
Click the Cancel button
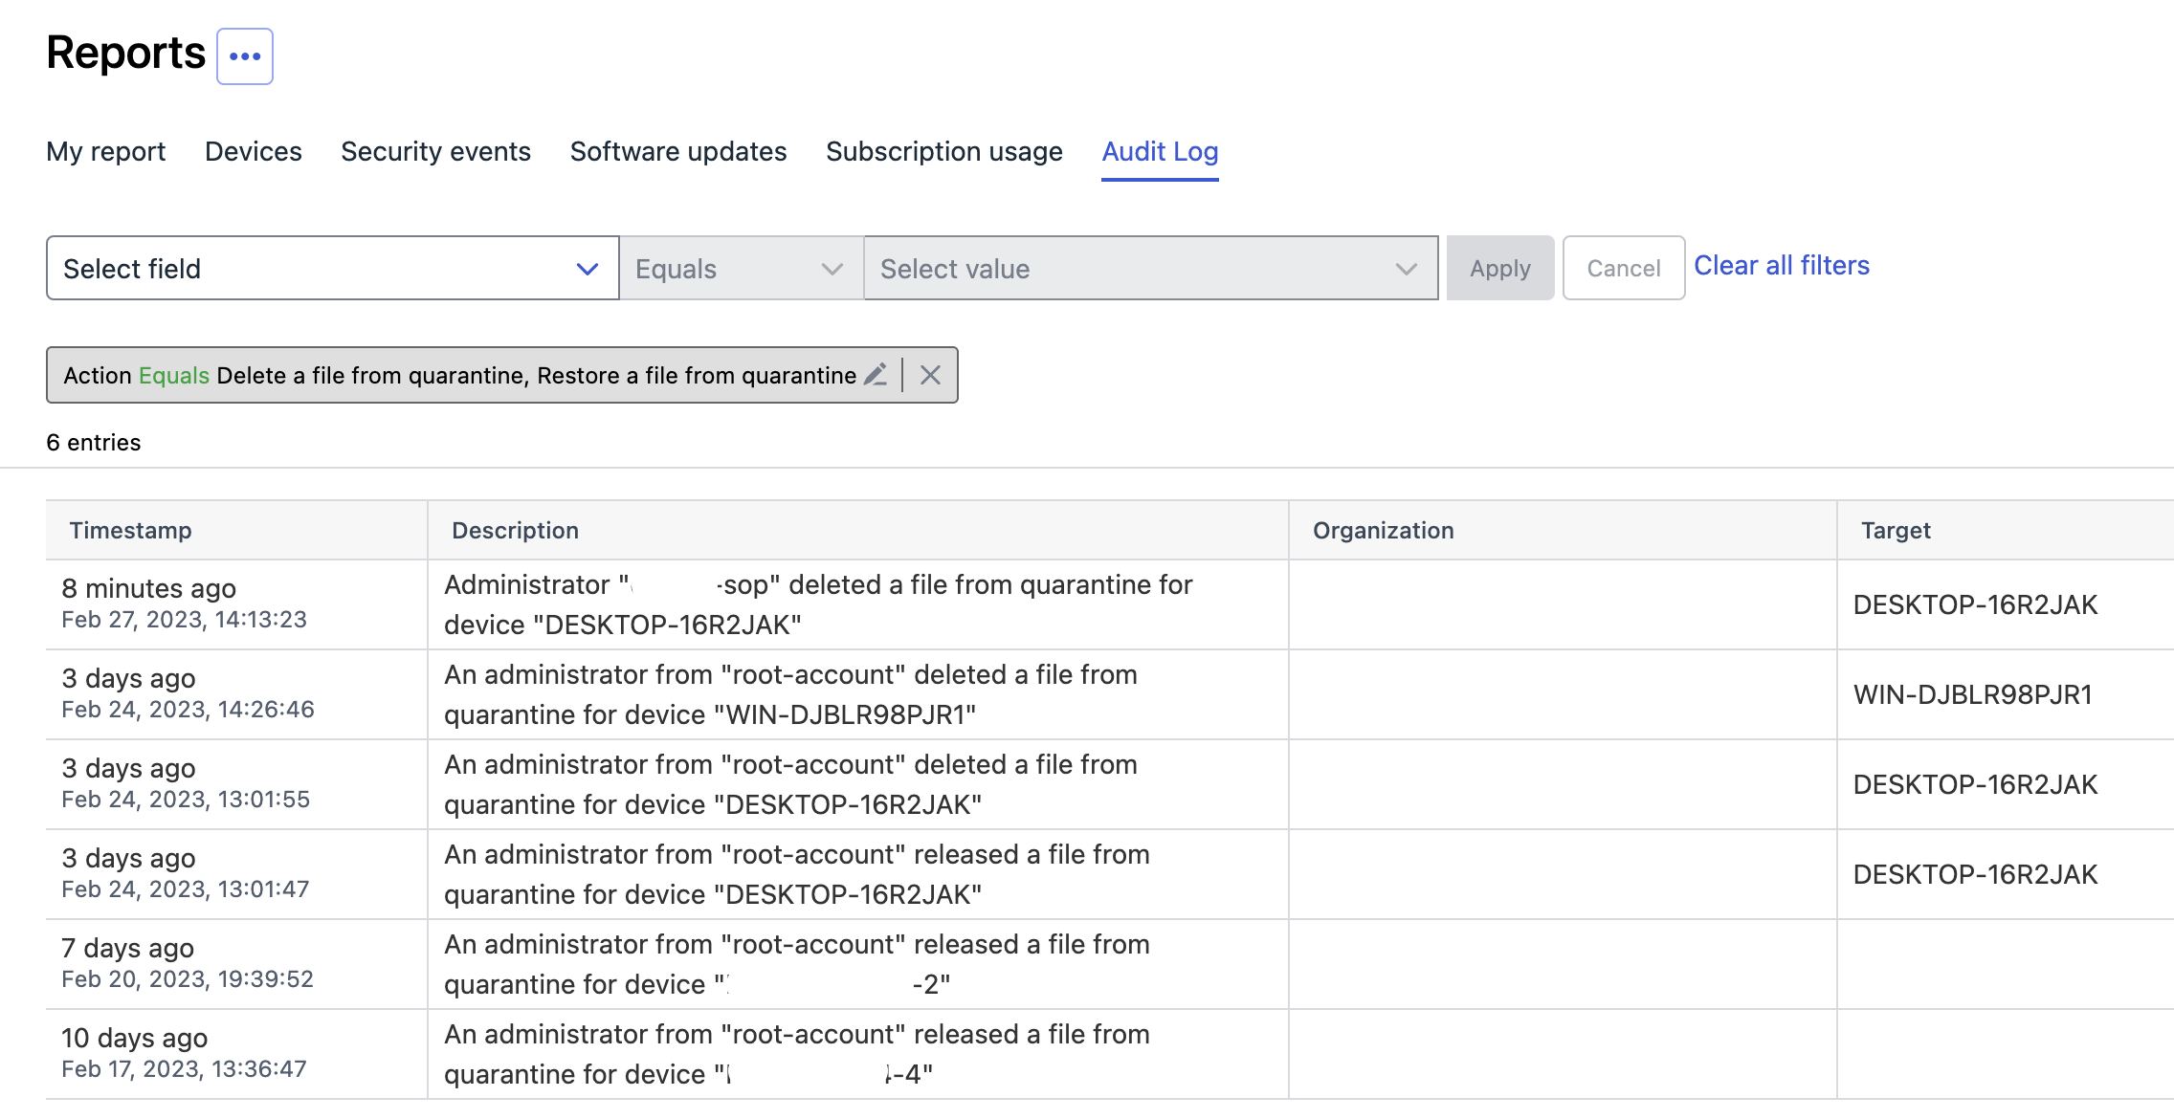tap(1624, 268)
